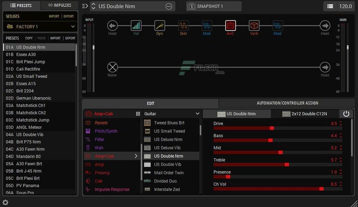Switch to the PRESETS tab

click(x=21, y=5)
